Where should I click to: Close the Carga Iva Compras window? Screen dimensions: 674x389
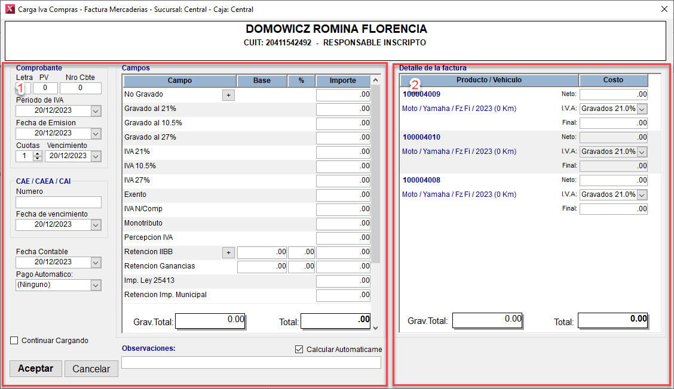tap(664, 9)
